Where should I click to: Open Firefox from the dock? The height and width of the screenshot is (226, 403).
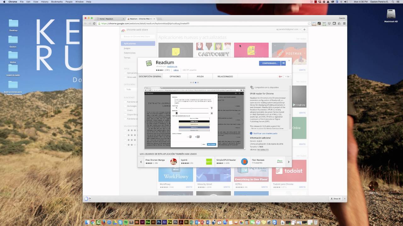[x=104, y=222]
